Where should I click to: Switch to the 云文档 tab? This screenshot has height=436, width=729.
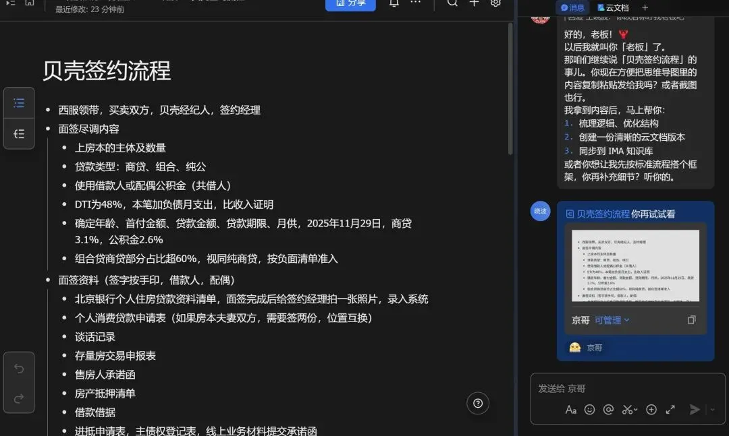point(613,7)
